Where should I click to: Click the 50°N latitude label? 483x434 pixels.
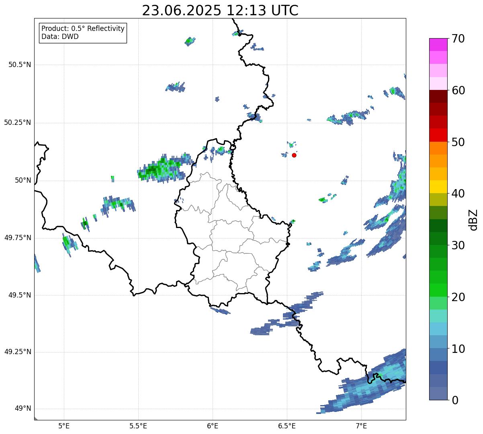[23, 180]
